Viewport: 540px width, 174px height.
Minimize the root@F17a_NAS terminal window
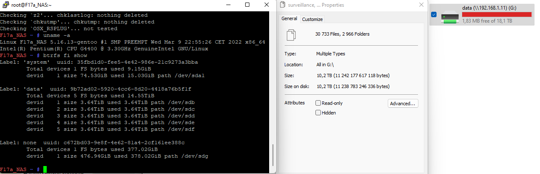228,5
